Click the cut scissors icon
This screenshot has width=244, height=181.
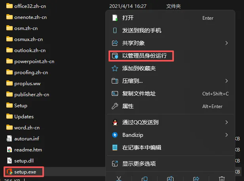119,179
